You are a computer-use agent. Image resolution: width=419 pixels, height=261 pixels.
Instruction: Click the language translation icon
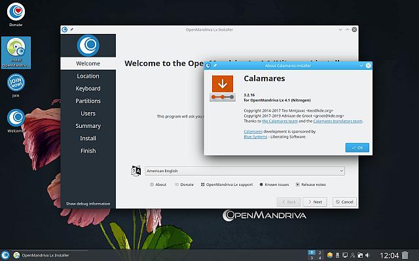pyautogui.click(x=136, y=171)
